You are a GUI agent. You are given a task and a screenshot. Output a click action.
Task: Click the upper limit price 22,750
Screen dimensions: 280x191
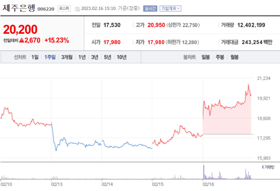pos(190,25)
